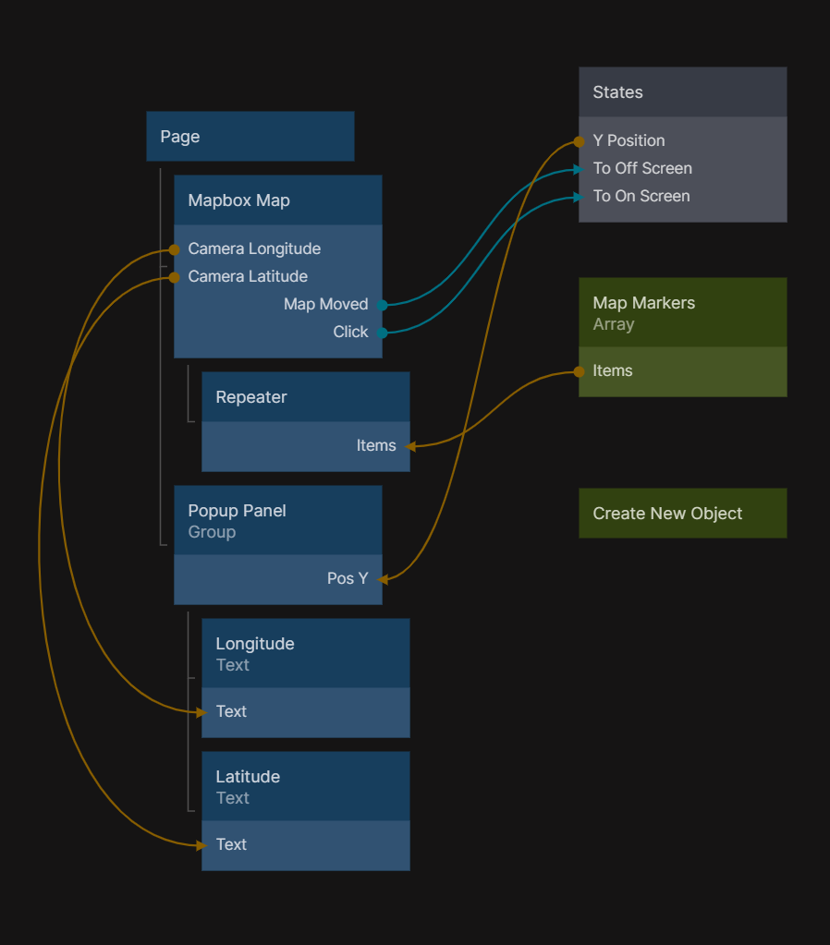
Task: Select the Page node header
Action: coord(250,137)
